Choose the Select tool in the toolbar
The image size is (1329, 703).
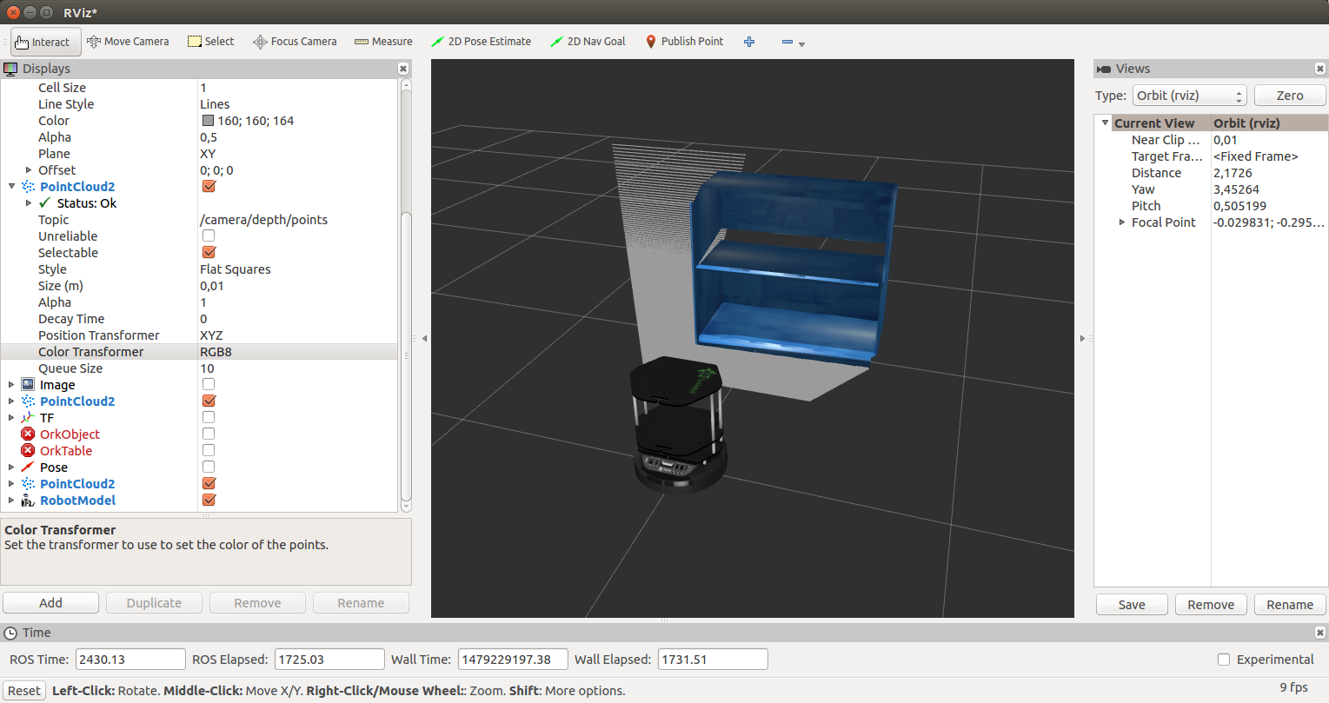[211, 42]
